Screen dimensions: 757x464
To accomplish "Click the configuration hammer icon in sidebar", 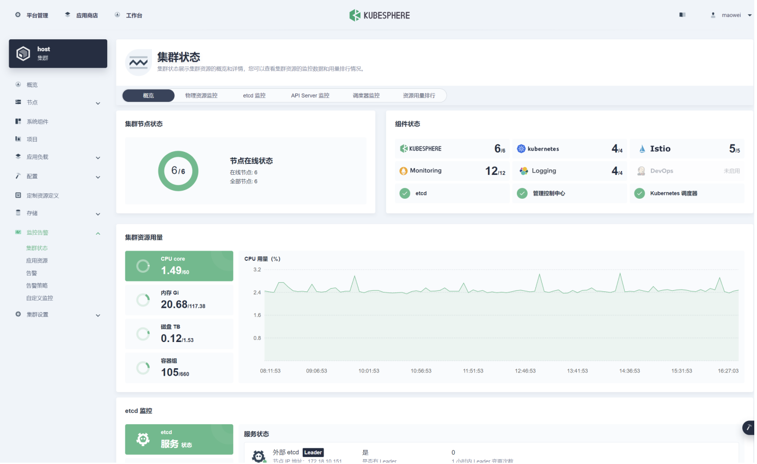I will pyautogui.click(x=18, y=176).
